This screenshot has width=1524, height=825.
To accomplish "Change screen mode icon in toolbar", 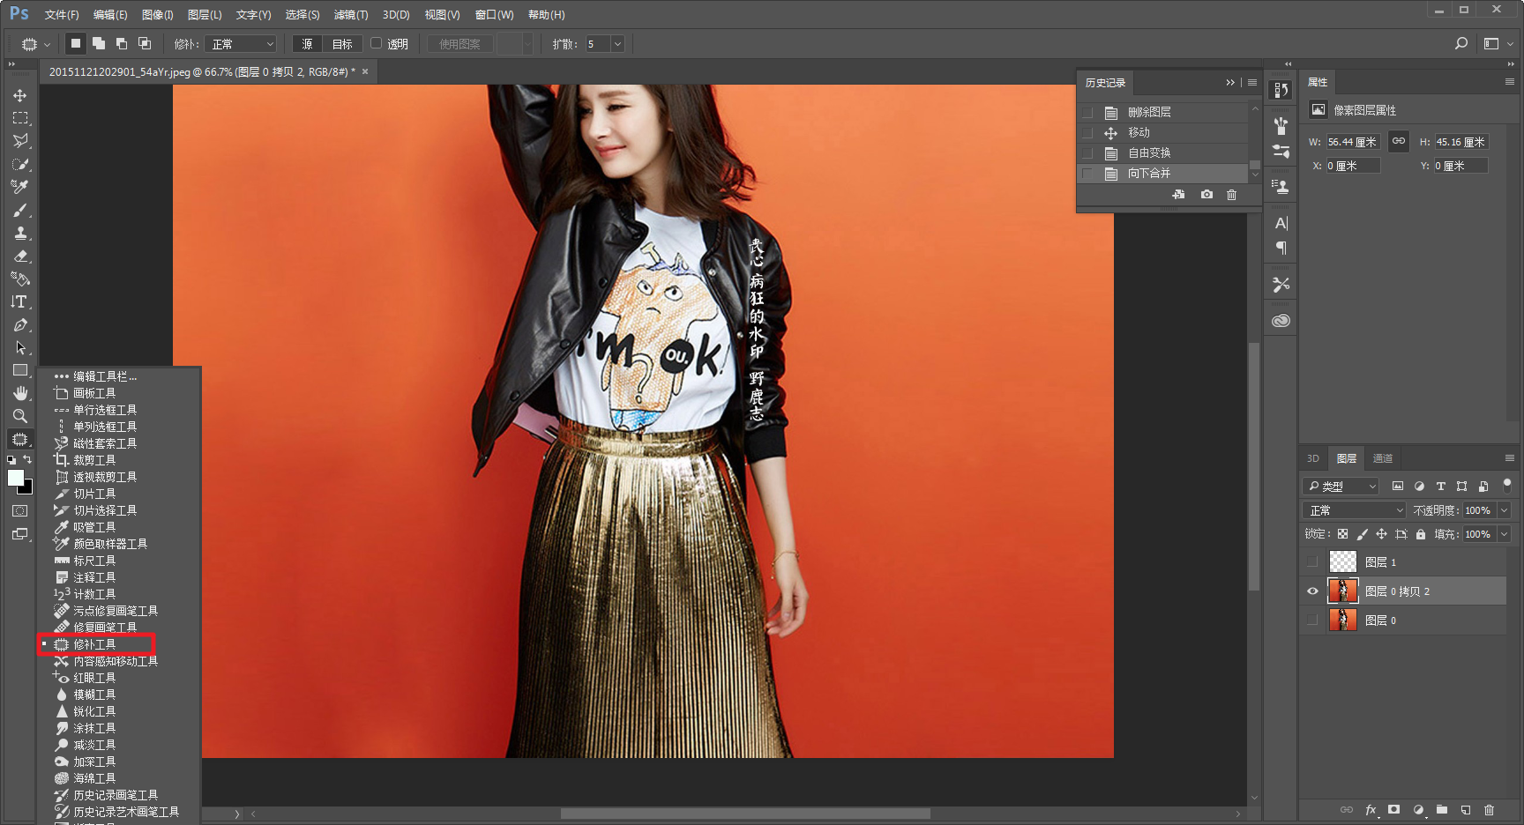I will (19, 533).
